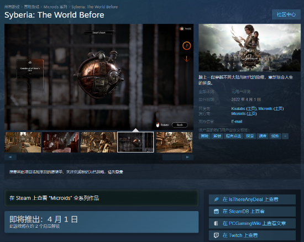Open the 社区中心 community hub
Viewport: 304px width, 242px height.
tap(286, 14)
